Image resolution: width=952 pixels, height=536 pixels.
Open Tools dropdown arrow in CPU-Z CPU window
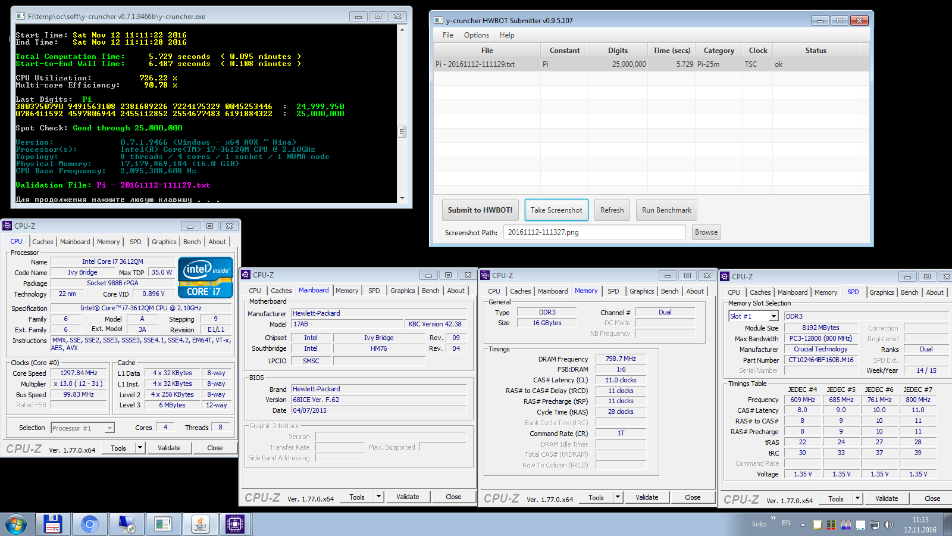coord(140,448)
